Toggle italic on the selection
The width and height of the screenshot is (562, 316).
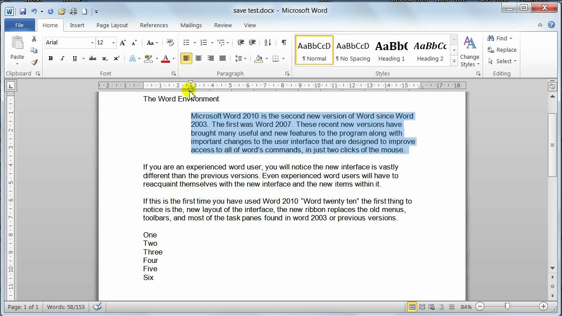coord(62,58)
